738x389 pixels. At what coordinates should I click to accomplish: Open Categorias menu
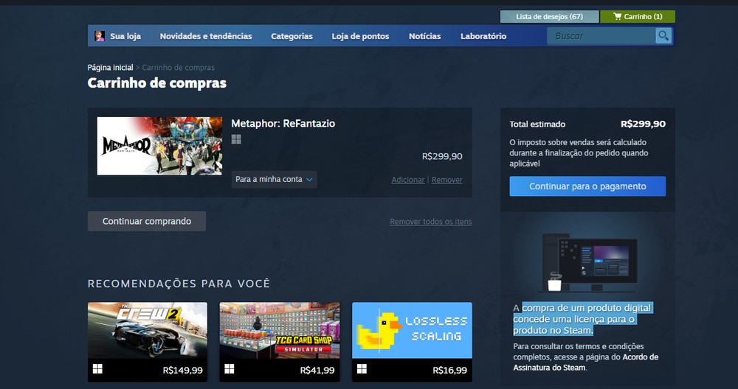292,36
